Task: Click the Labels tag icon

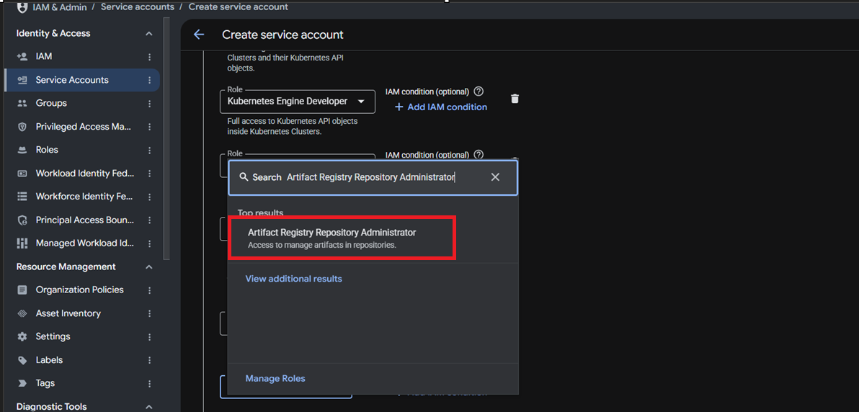Action: (22, 360)
